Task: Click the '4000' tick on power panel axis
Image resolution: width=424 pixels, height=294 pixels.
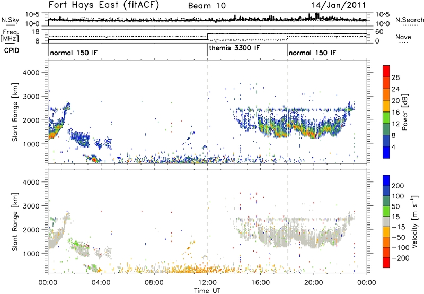Action: point(31,73)
